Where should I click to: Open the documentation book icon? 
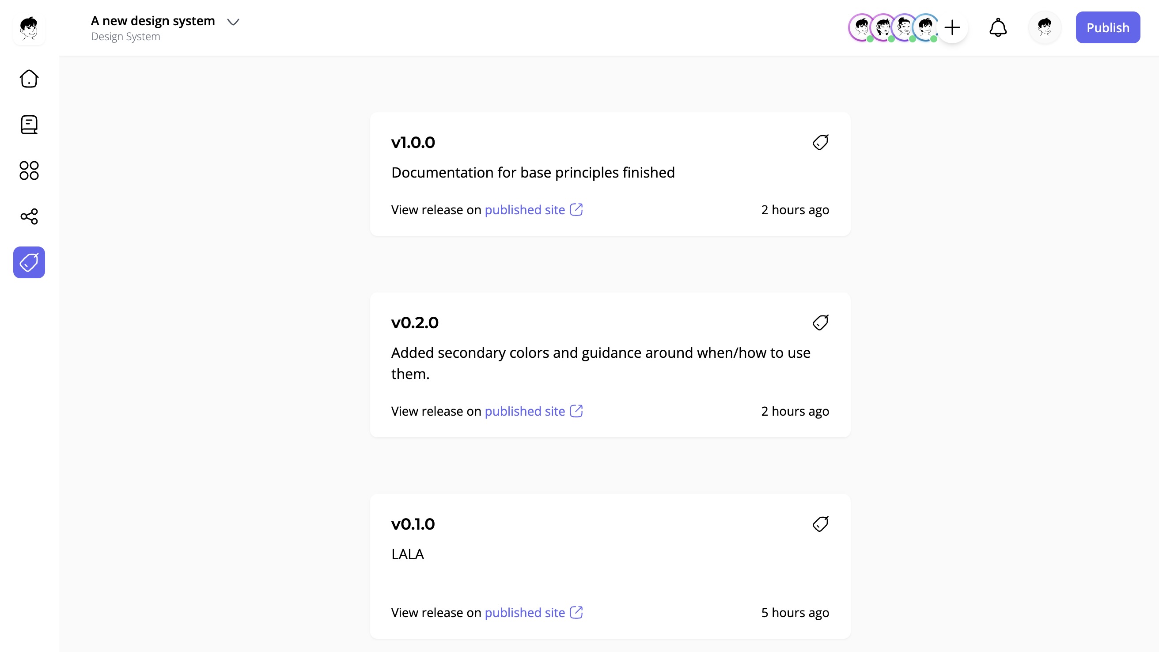tap(29, 125)
